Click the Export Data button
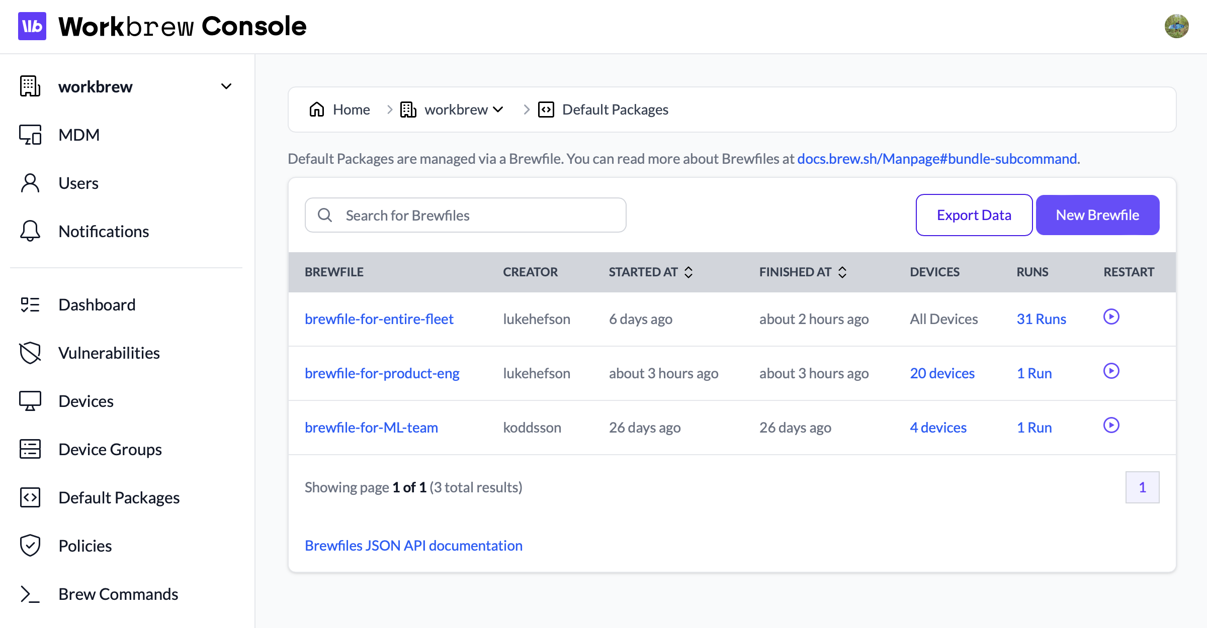1207x628 pixels. pos(974,215)
